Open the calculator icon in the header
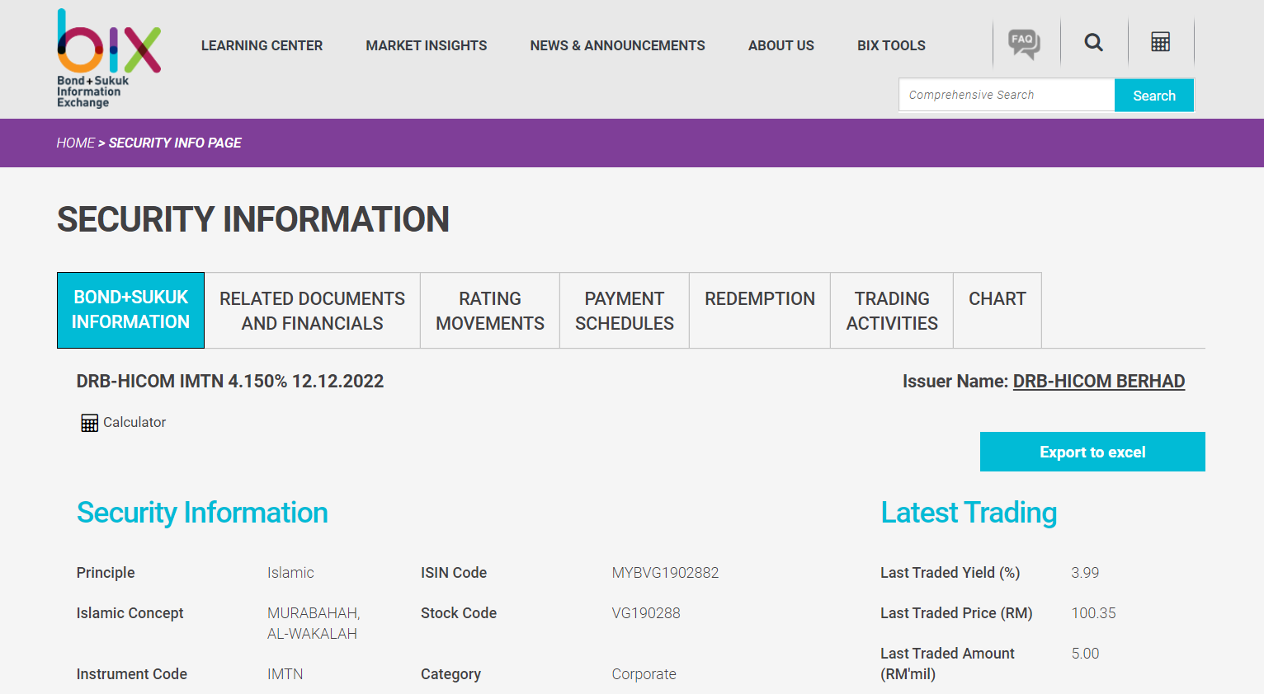Image resolution: width=1264 pixels, height=694 pixels. tap(1161, 42)
